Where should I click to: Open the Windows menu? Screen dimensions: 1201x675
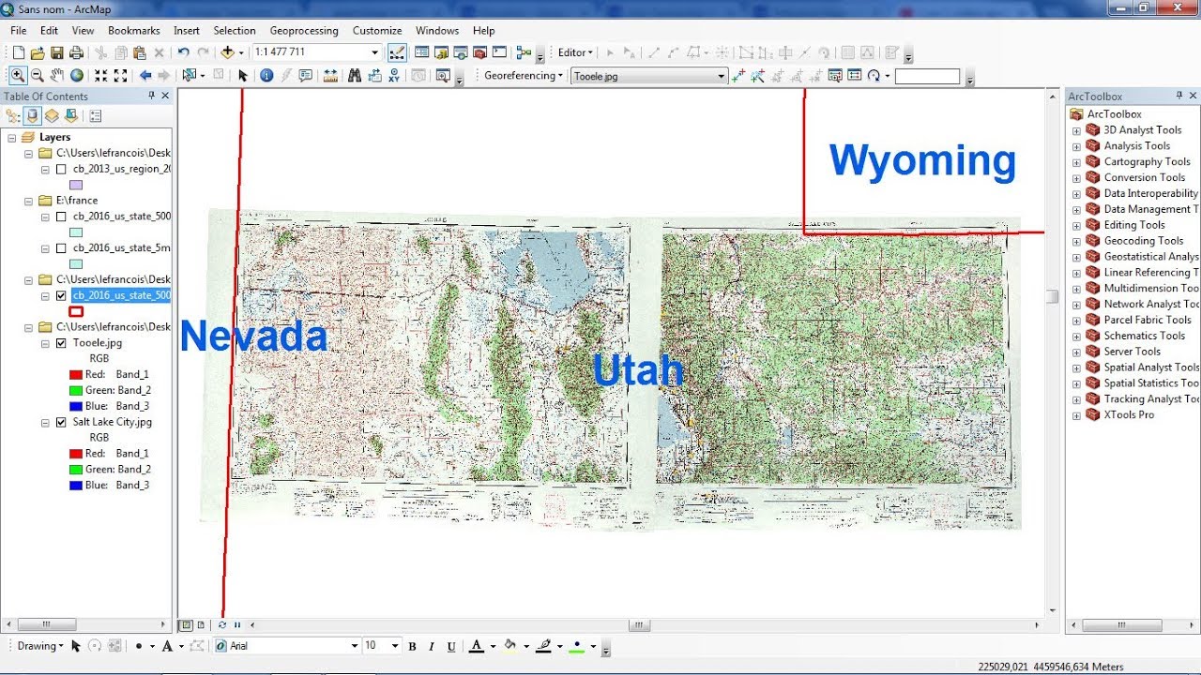(x=437, y=31)
